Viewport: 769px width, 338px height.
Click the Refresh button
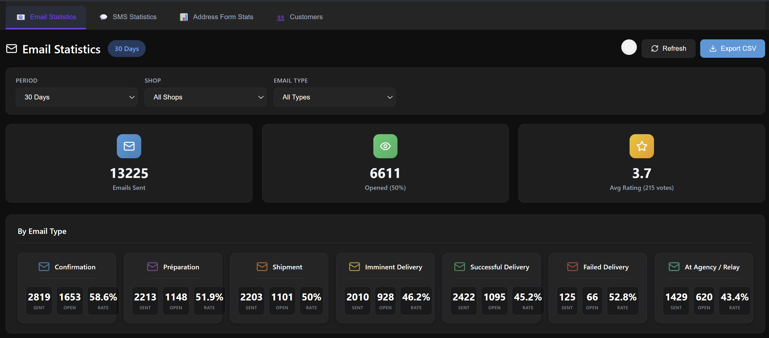tap(669, 48)
